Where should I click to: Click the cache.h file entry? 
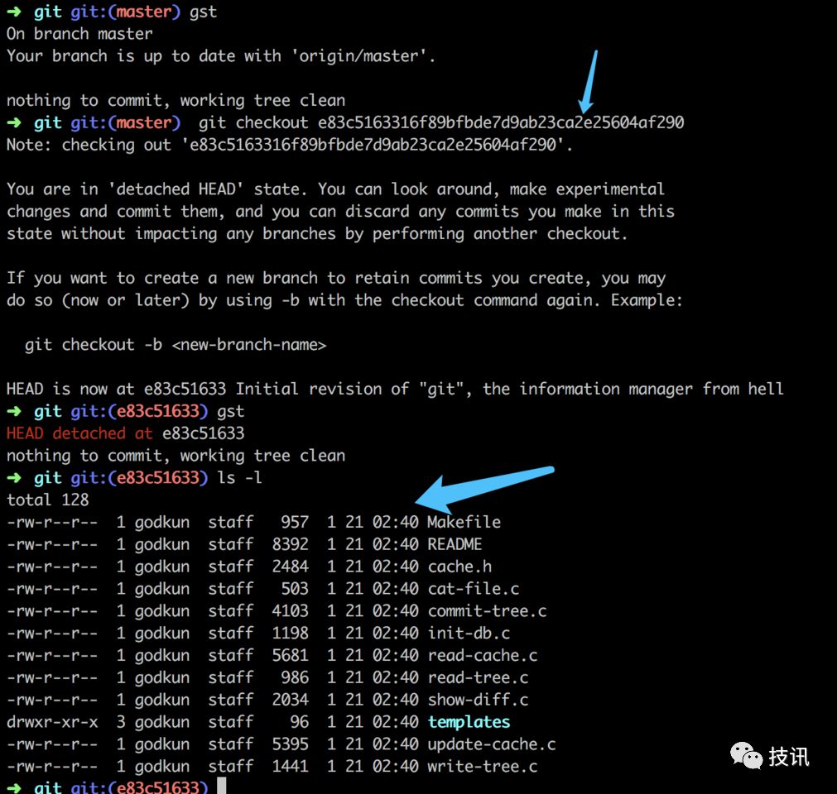click(x=459, y=567)
